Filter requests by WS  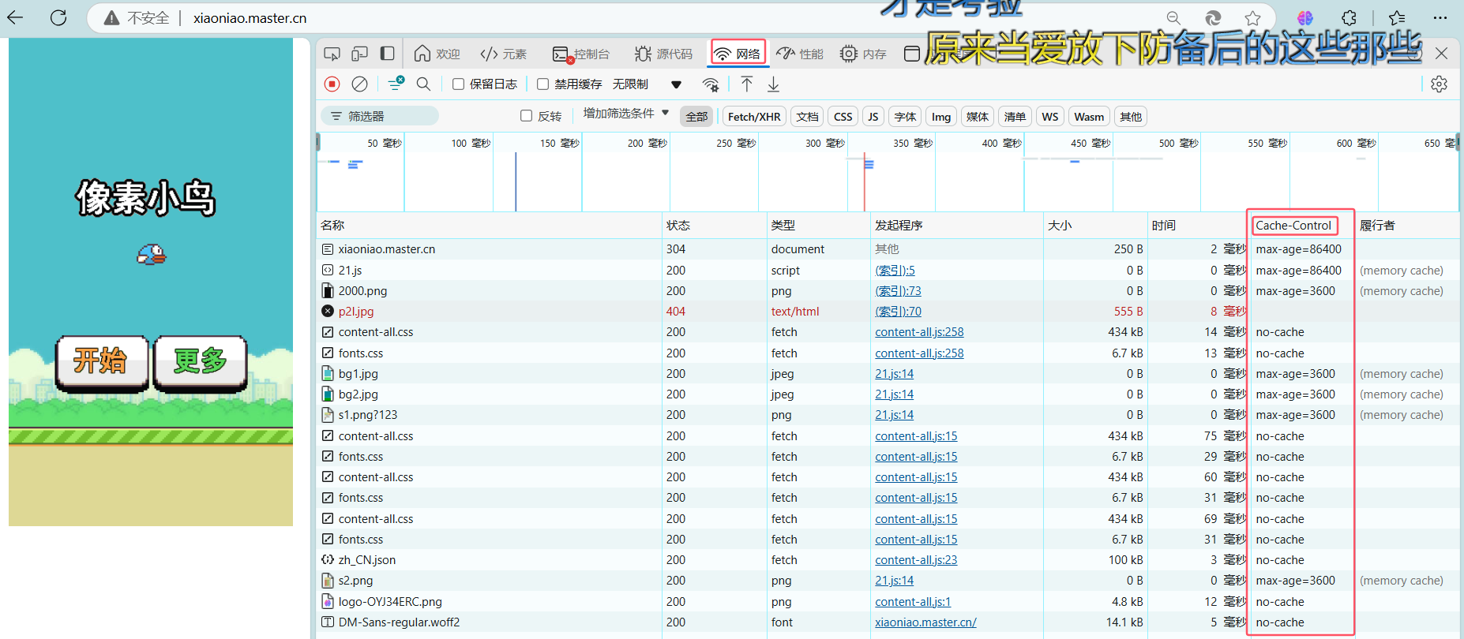[x=1050, y=117]
